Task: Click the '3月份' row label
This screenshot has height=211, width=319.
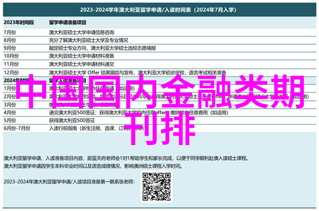Action: click(x=10, y=105)
